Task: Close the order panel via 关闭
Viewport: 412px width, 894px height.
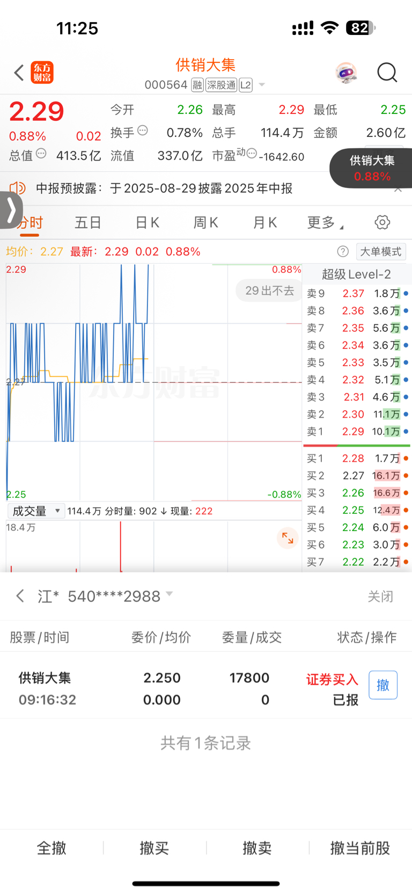Action: (x=380, y=597)
